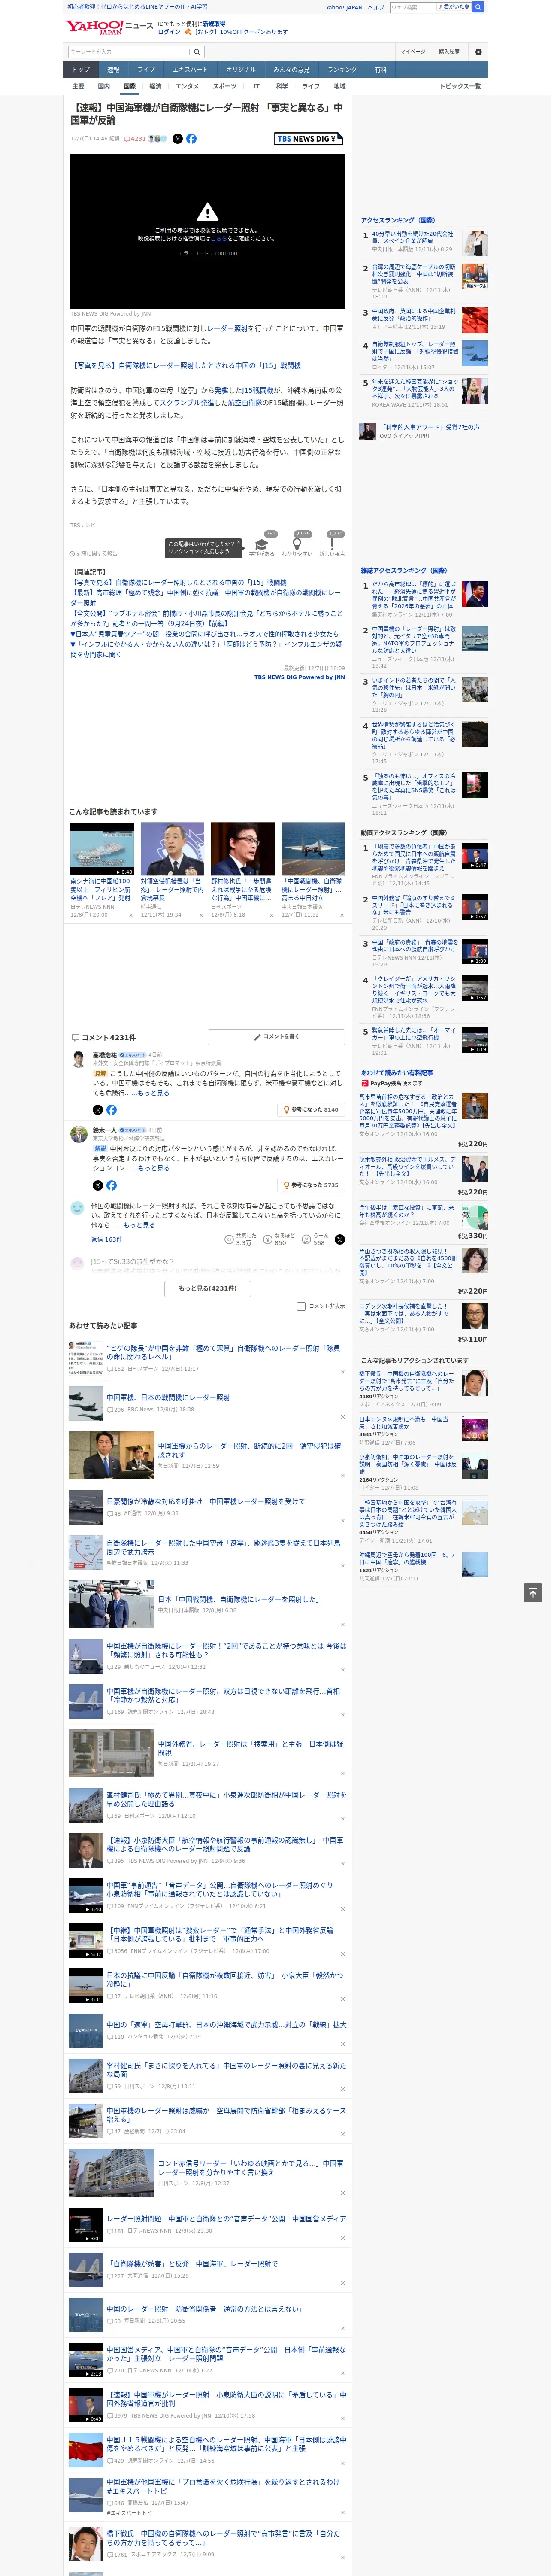Mark 高橋浩祐's comment 参考になった 8140
The width and height of the screenshot is (551, 2576).
pyautogui.click(x=311, y=1109)
